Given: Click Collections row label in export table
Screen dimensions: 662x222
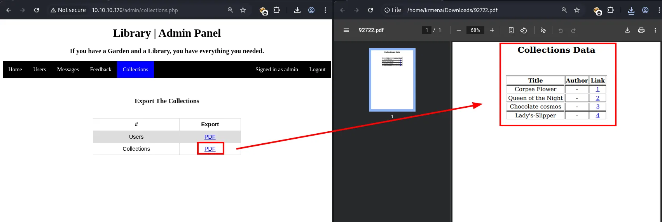Looking at the screenshot, I should [x=136, y=149].
